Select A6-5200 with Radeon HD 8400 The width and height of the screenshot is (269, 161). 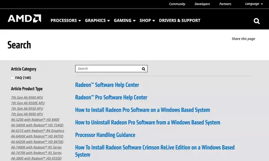35,119
